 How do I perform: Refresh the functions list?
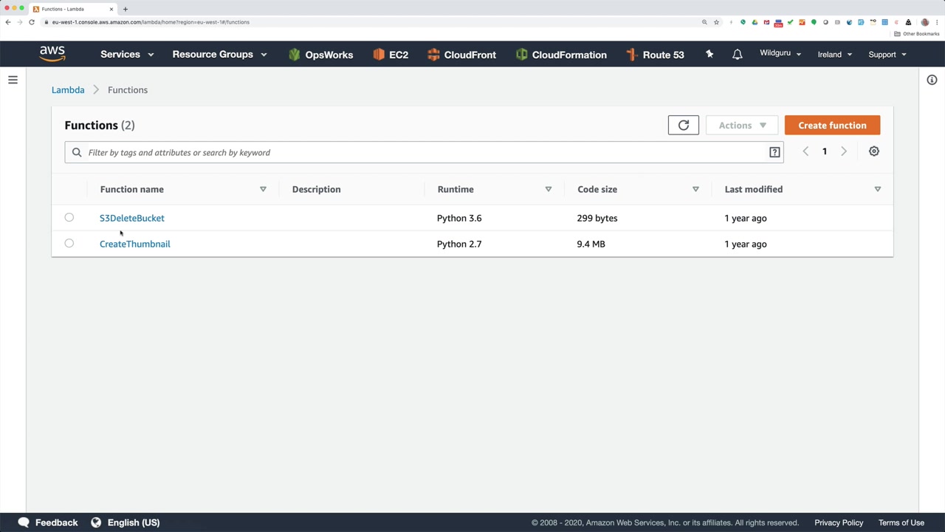coord(683,126)
